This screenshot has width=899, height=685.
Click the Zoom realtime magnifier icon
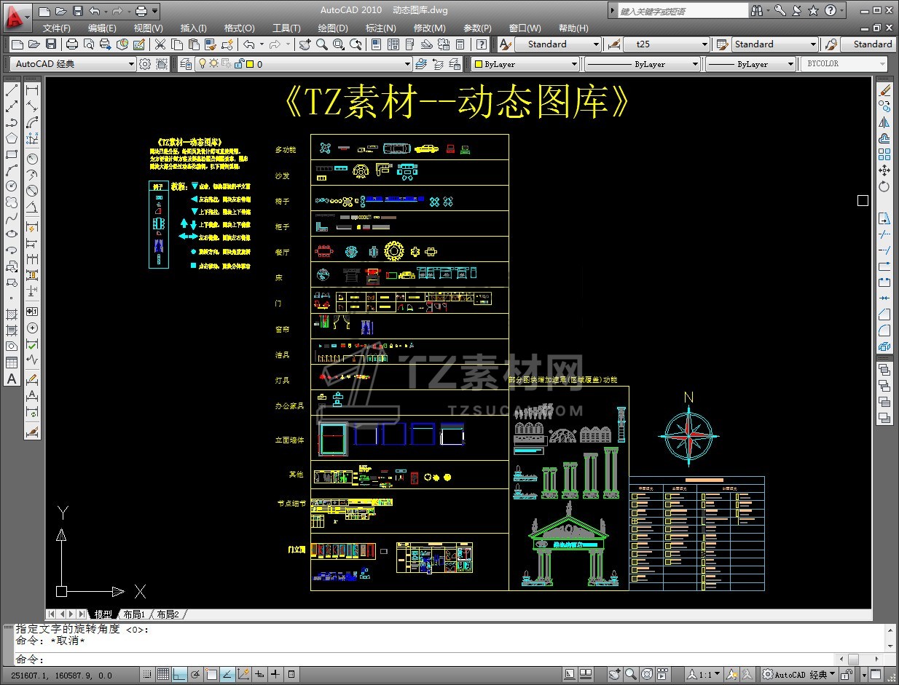point(321,44)
